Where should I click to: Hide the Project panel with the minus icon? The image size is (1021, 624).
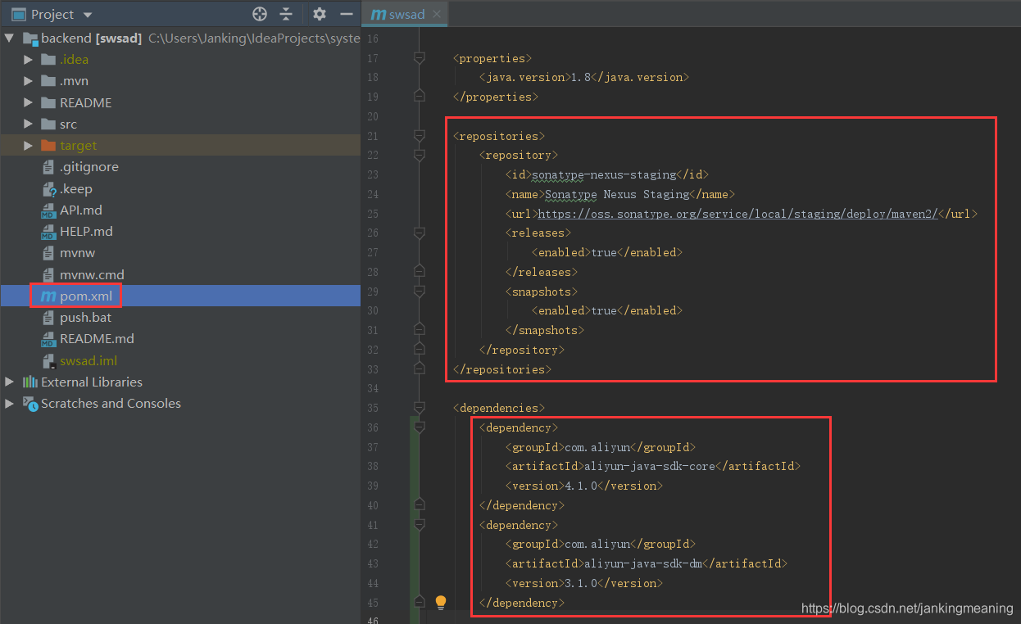pos(347,14)
